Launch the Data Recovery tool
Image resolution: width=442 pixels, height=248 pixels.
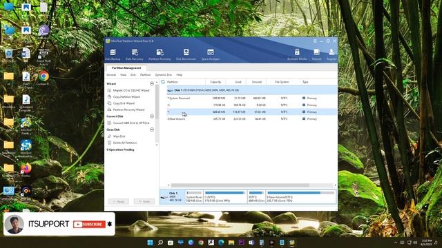click(135, 54)
